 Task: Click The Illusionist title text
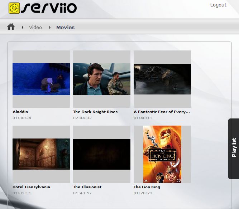tap(87, 187)
